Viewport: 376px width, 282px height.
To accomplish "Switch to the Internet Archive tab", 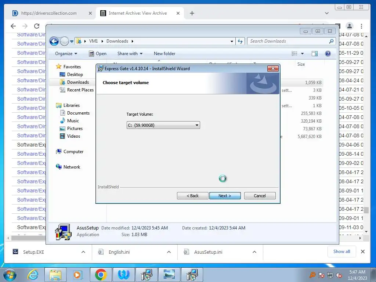I will (x=138, y=13).
